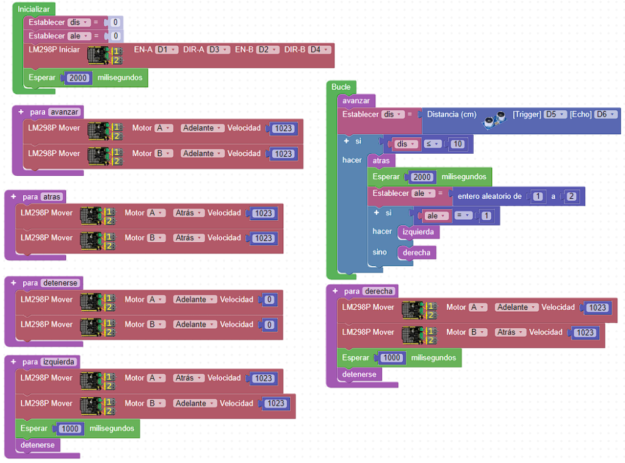Image resolution: width=625 pixels, height=463 pixels.
Task: Click the plus icon on 'para atras'
Action: [13, 196]
